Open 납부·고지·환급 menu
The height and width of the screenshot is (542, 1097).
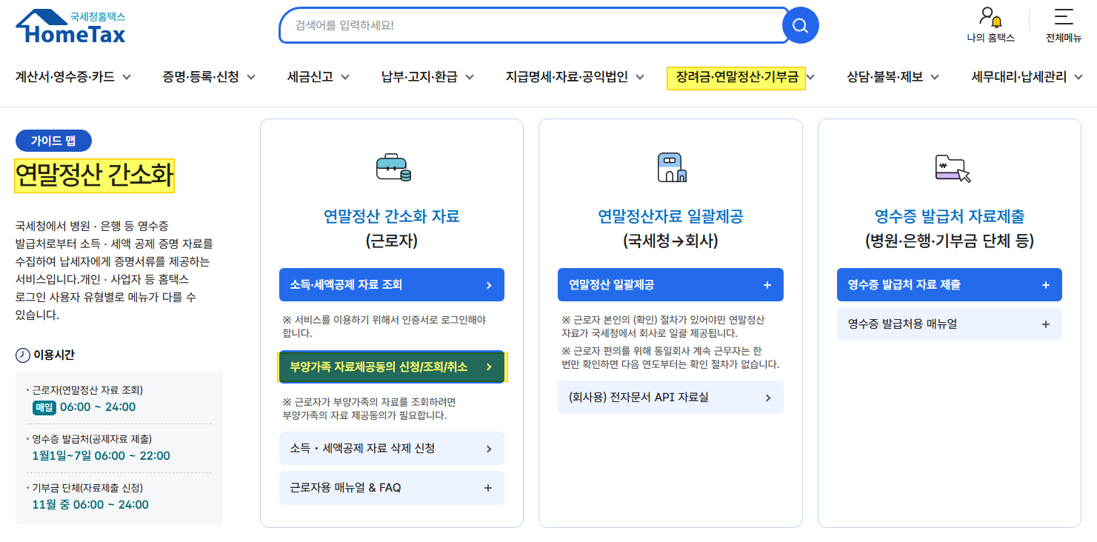point(427,76)
